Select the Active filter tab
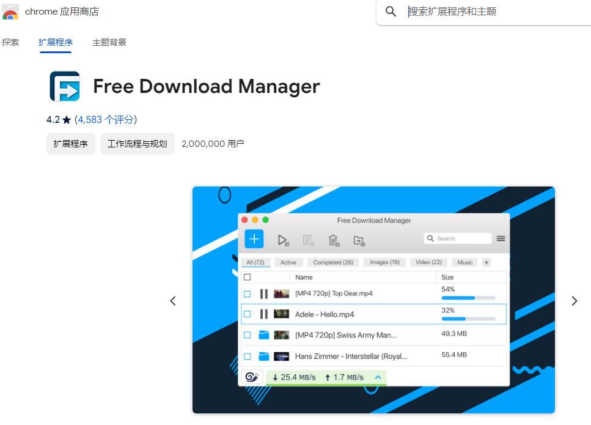Screen dimensions: 591x425 pos(288,262)
